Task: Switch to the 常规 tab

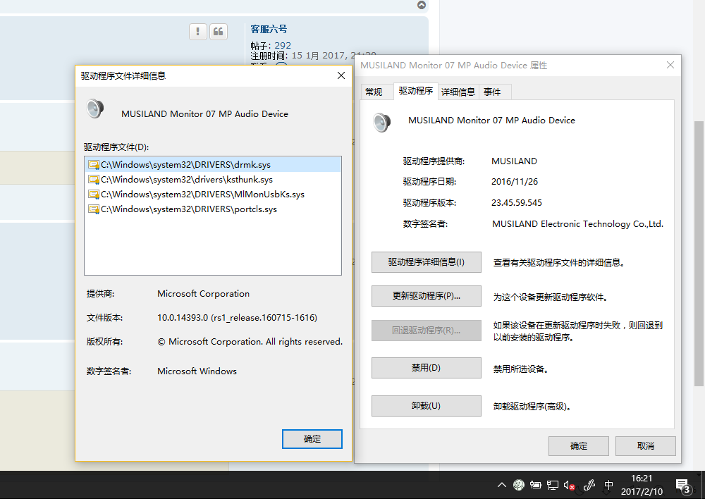Action: [376, 92]
